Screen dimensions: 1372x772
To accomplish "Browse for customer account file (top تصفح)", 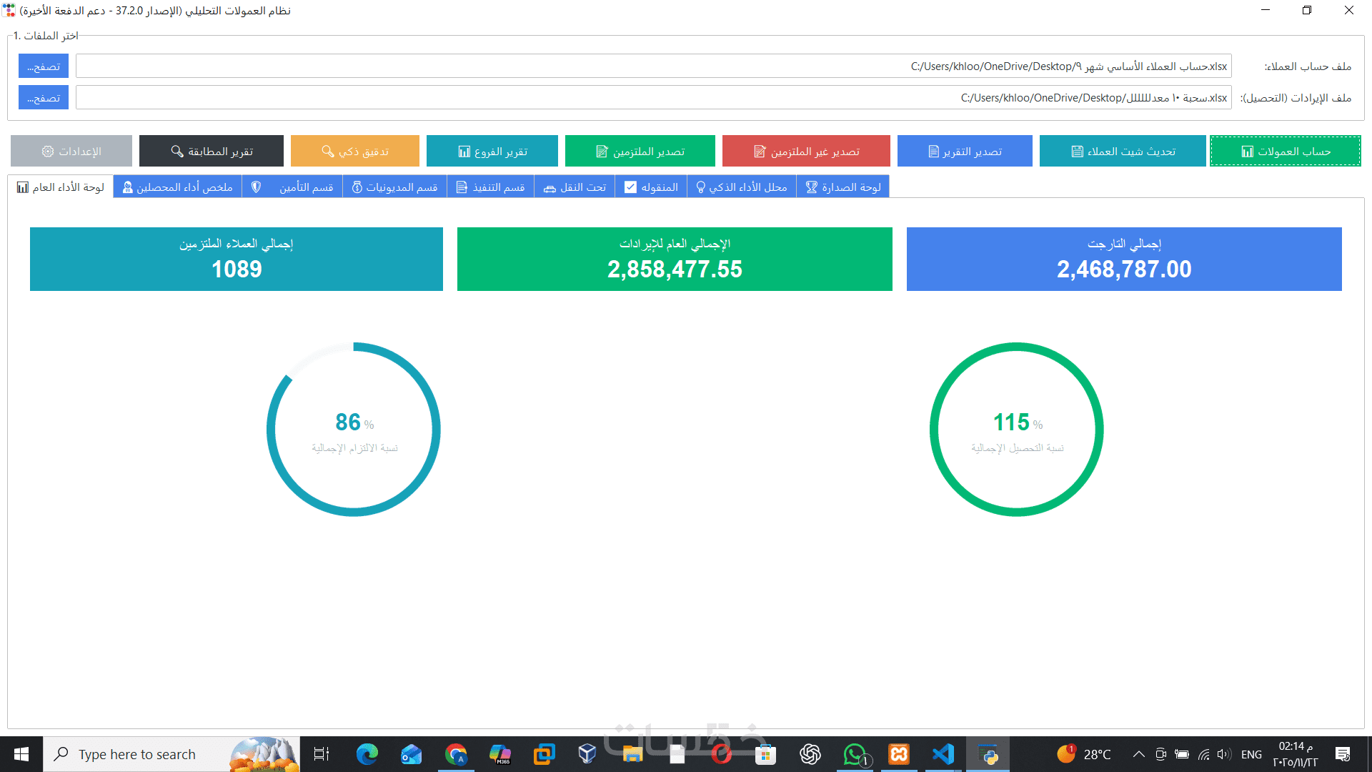I will tap(44, 66).
